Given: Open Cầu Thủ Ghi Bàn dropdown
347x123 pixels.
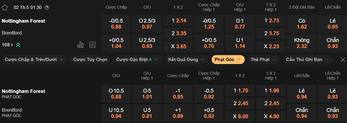Looking at the screenshot, I should pyautogui.click(x=308, y=60).
